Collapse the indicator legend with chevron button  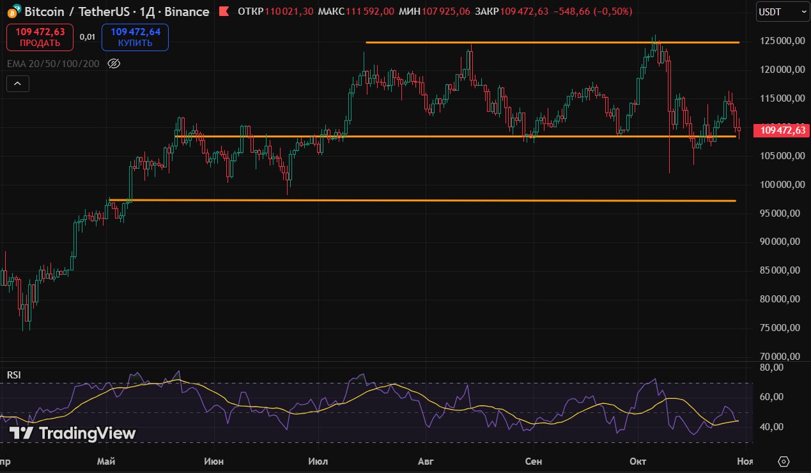tap(17, 83)
